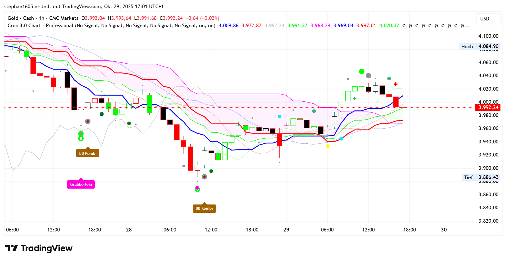Image resolution: width=507 pixels, height=261 pixels.
Task: Click the lowest BB Kombi label
Action: tap(204, 208)
